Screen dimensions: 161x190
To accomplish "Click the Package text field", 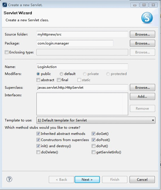I will pos(75,43).
